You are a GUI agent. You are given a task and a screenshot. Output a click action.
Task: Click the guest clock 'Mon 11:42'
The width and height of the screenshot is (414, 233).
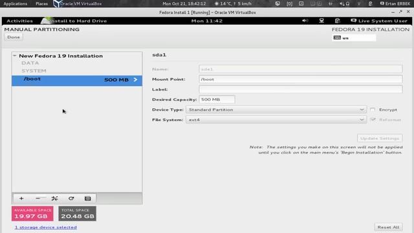coord(207,21)
